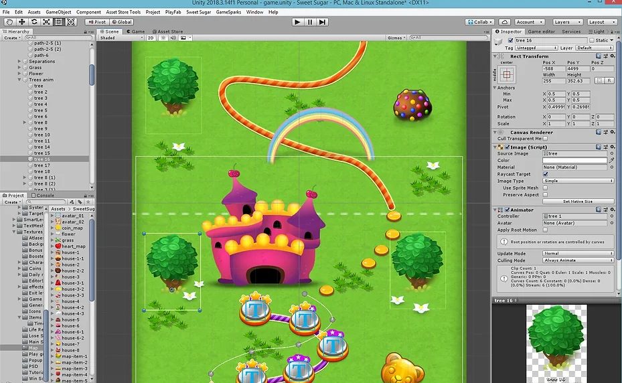The width and height of the screenshot is (622, 383).
Task: Toggle the Static checkbox
Action: tap(592, 40)
